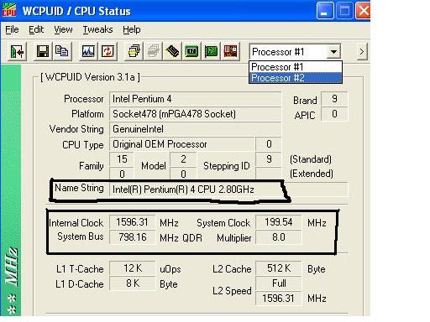Click the grayed-out stacked windows icon

[153, 52]
